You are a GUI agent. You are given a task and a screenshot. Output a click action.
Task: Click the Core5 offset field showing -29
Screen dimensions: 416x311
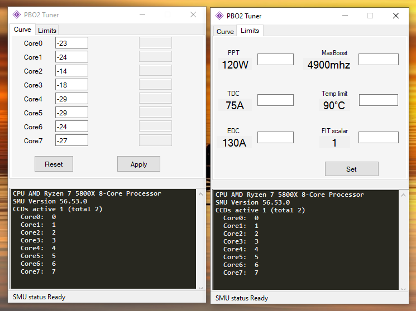[71, 113]
